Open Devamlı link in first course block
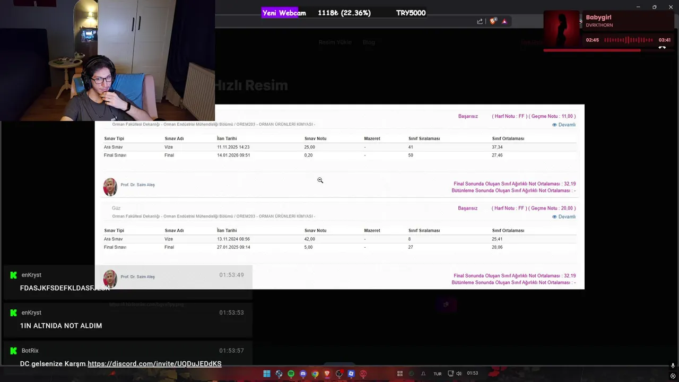The width and height of the screenshot is (679, 382). pos(563,125)
